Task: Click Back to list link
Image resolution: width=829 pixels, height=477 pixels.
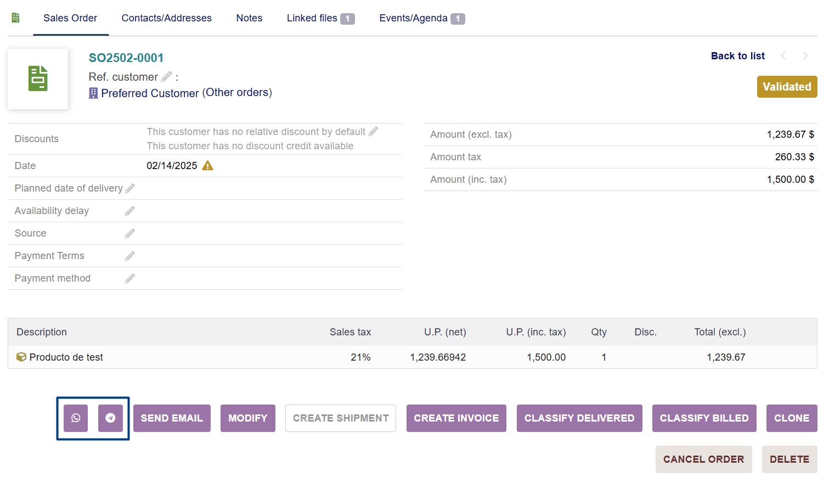Action: click(737, 56)
